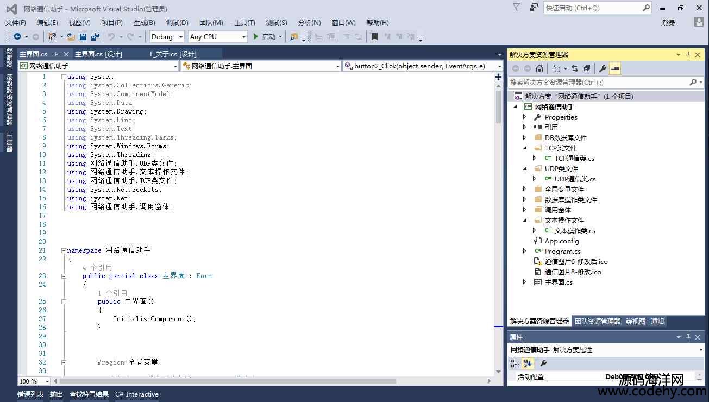Close the 主界面.cs editor tab
The height and width of the screenshot is (402, 709).
coord(66,54)
